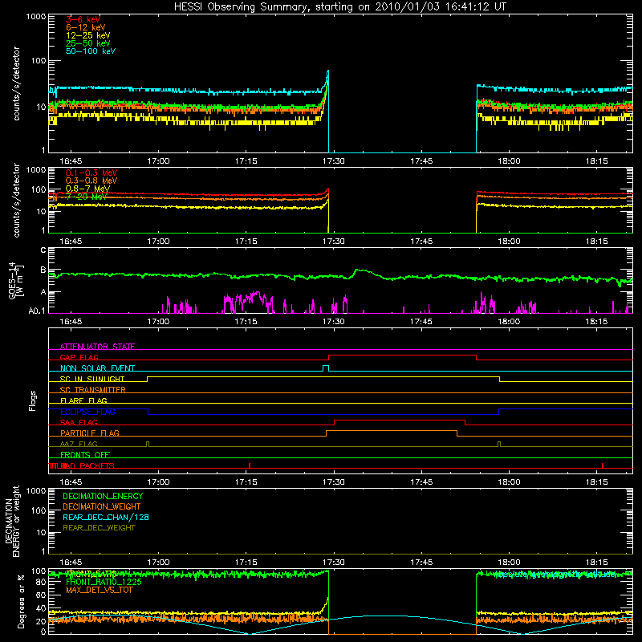The height and width of the screenshot is (642, 642).
Task: Click the GAP_FLAG label
Action: click(79, 357)
